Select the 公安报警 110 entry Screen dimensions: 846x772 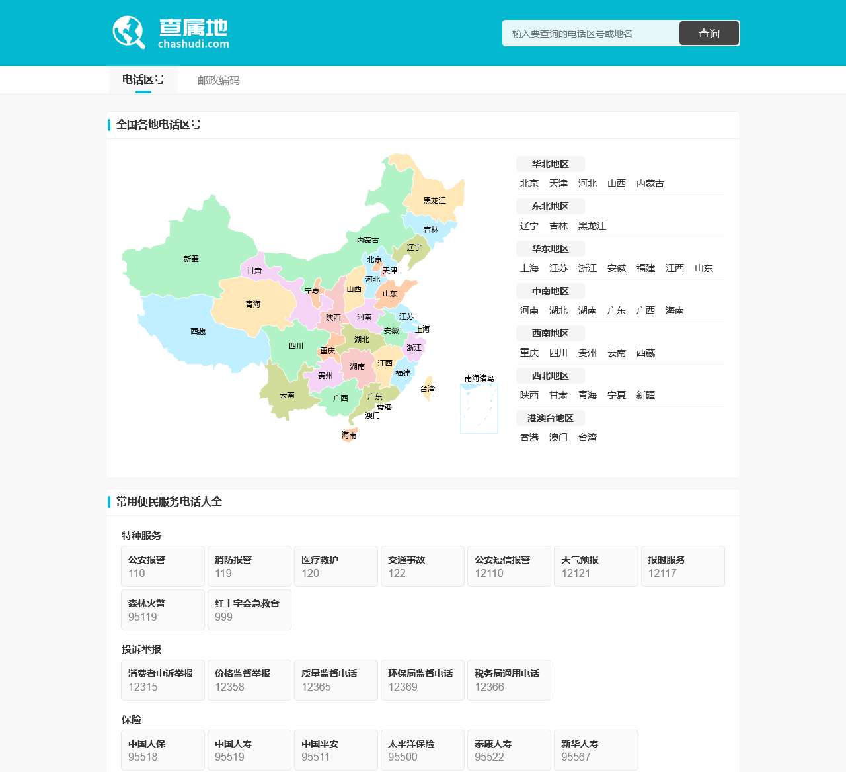(x=163, y=566)
